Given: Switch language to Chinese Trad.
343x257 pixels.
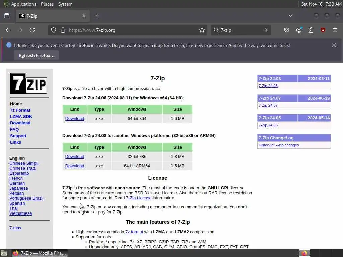Looking at the screenshot, I should (22, 168).
